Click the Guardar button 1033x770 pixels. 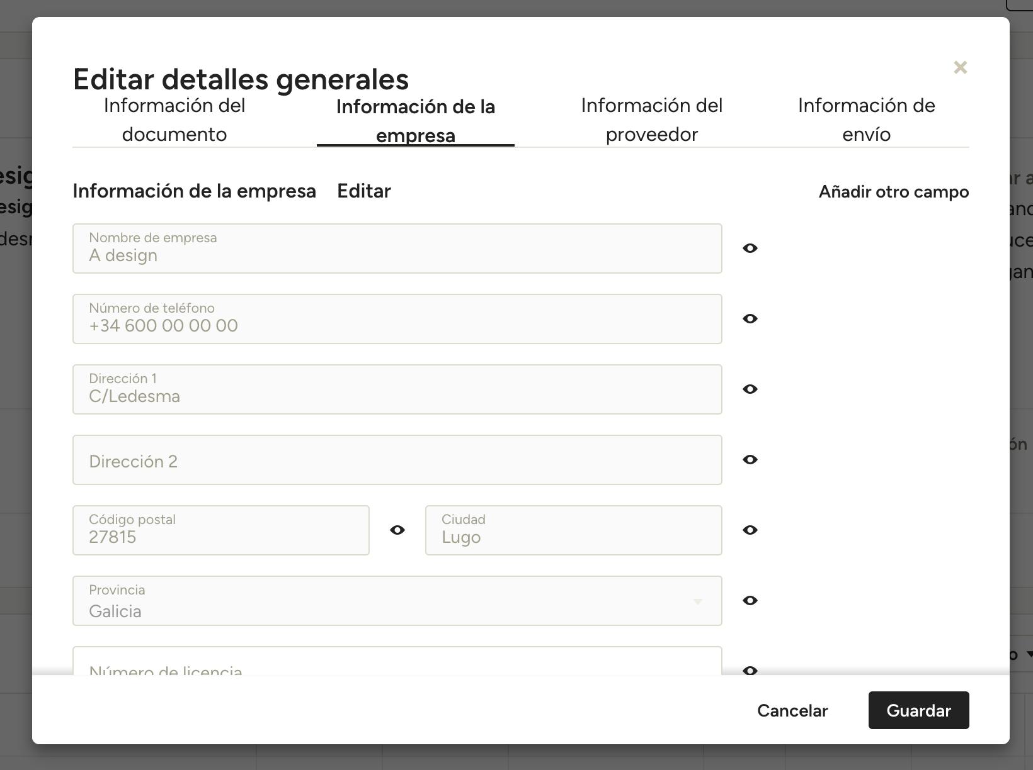(x=918, y=710)
